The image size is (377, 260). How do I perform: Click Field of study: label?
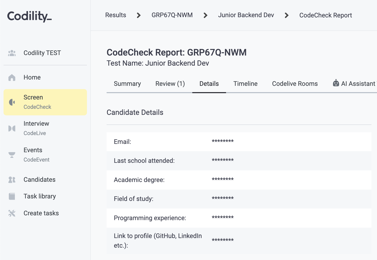click(134, 199)
